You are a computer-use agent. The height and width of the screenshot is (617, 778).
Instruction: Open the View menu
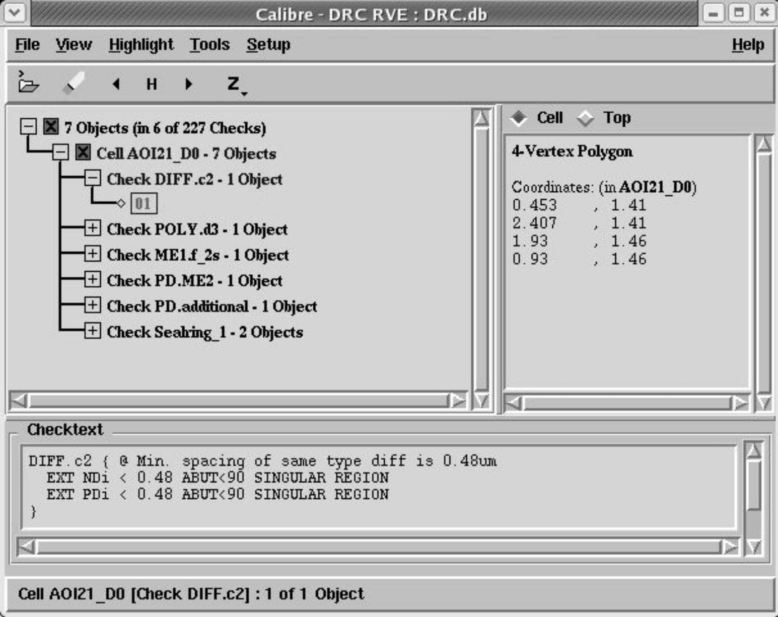[x=74, y=45]
